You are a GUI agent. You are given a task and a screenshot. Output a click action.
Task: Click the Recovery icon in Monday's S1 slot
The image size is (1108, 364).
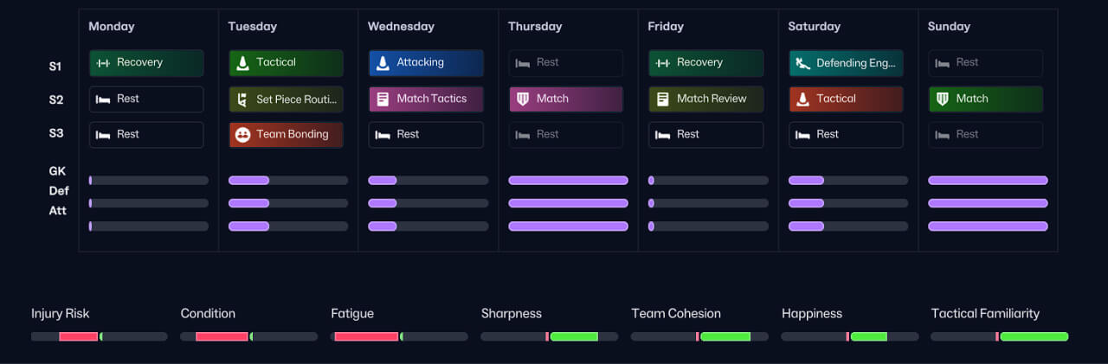(103, 63)
